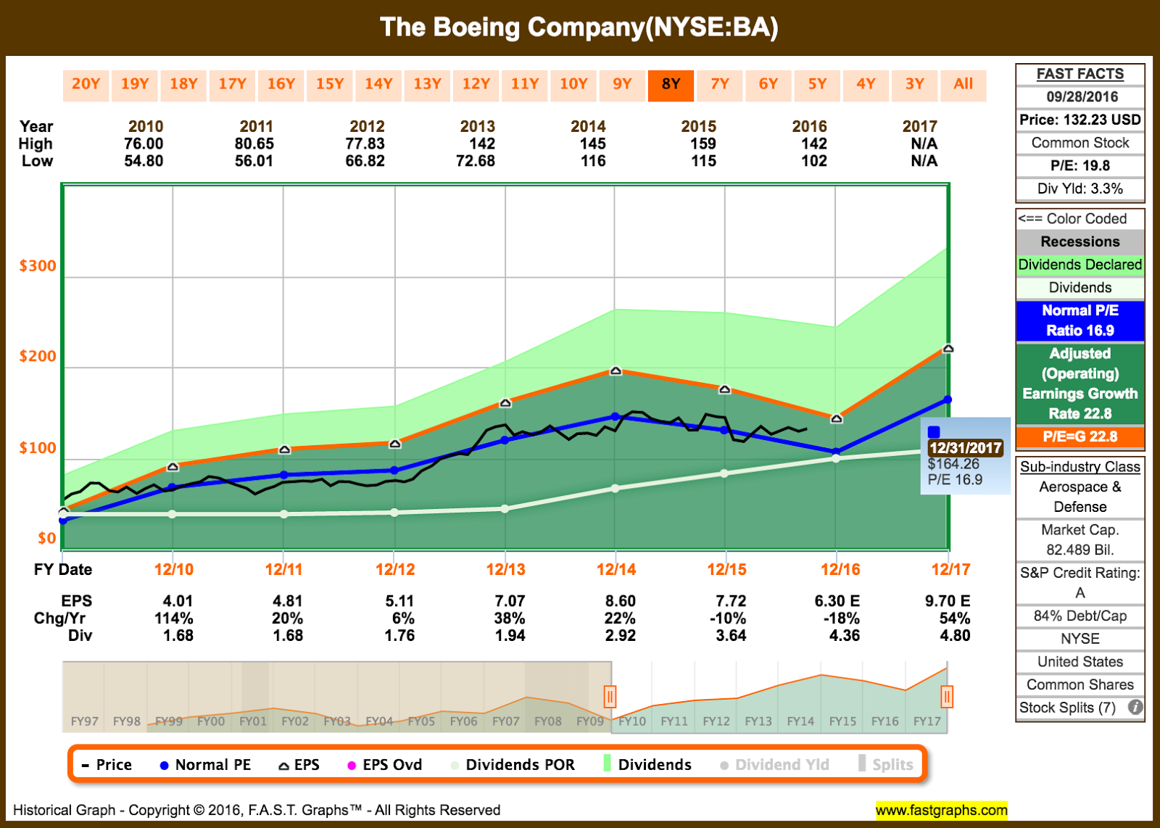1160x828 pixels.
Task: Click the Stock Splits (7) entry
Action: click(1067, 708)
